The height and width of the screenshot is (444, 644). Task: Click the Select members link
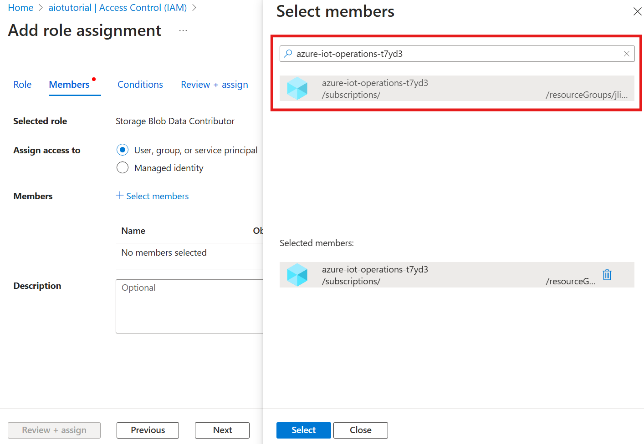[157, 196]
